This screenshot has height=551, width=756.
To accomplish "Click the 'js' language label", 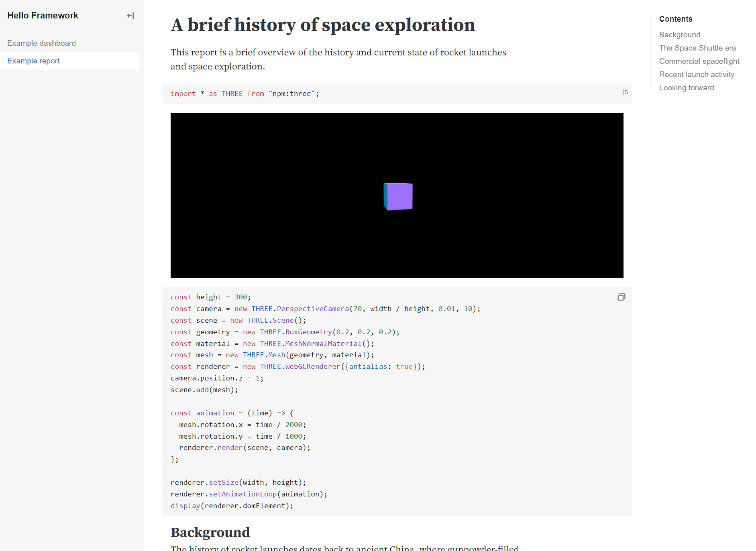I will [625, 92].
